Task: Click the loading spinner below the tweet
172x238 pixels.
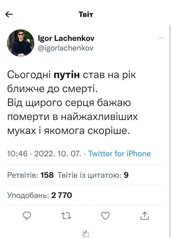Action: [x=86, y=234]
